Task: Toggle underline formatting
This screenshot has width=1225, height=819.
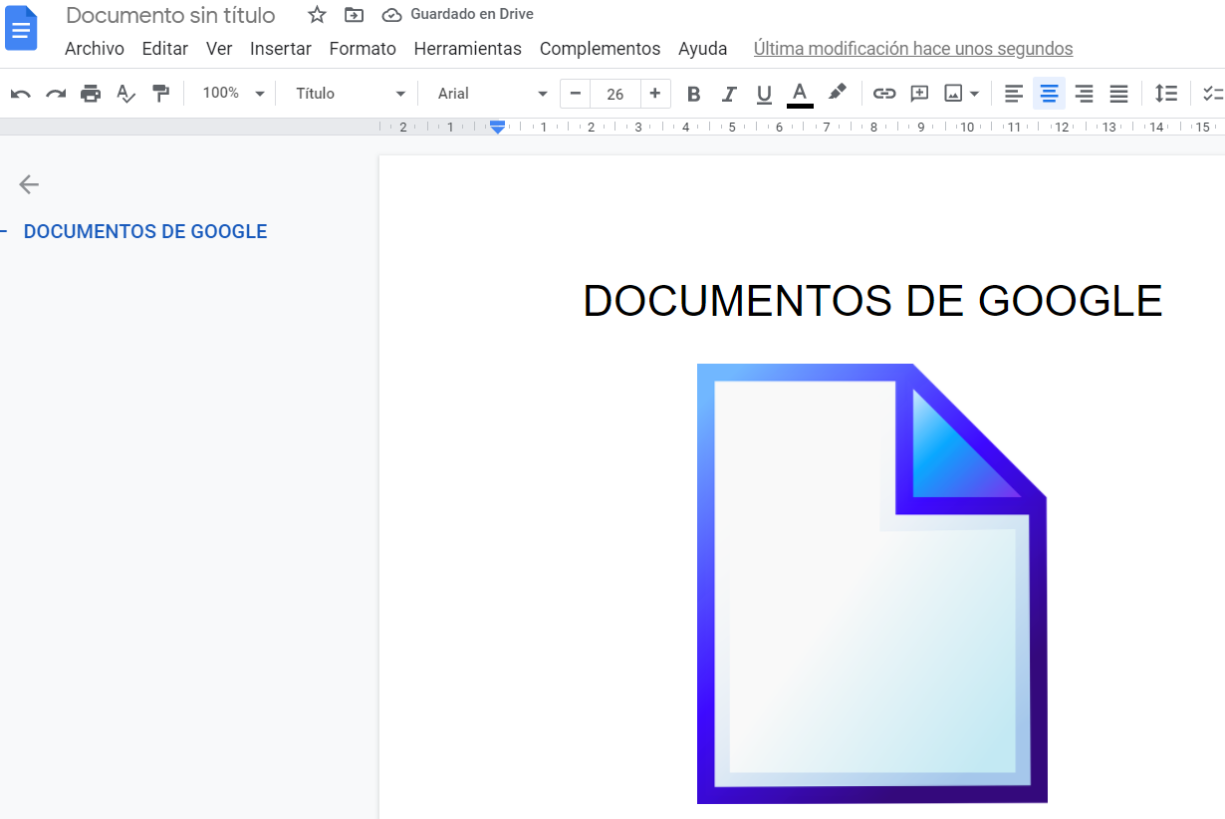Action: pyautogui.click(x=764, y=93)
